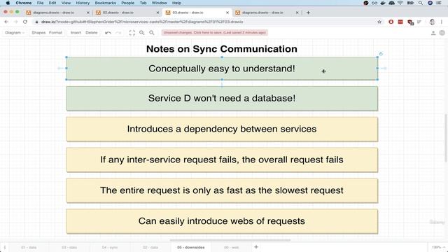Open Notification Center icon

(439, 3)
